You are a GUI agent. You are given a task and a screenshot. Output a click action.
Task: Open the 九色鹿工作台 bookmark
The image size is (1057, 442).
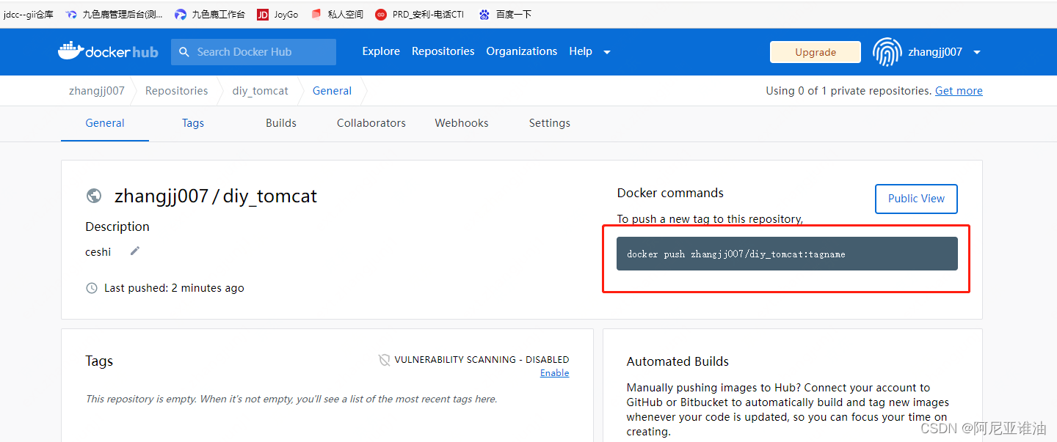point(210,14)
